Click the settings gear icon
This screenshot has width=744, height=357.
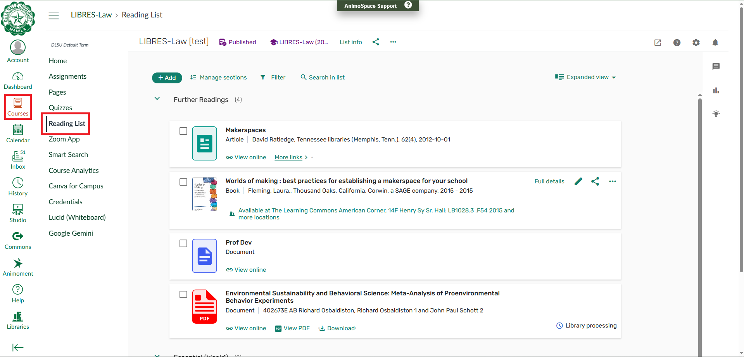pyautogui.click(x=696, y=43)
